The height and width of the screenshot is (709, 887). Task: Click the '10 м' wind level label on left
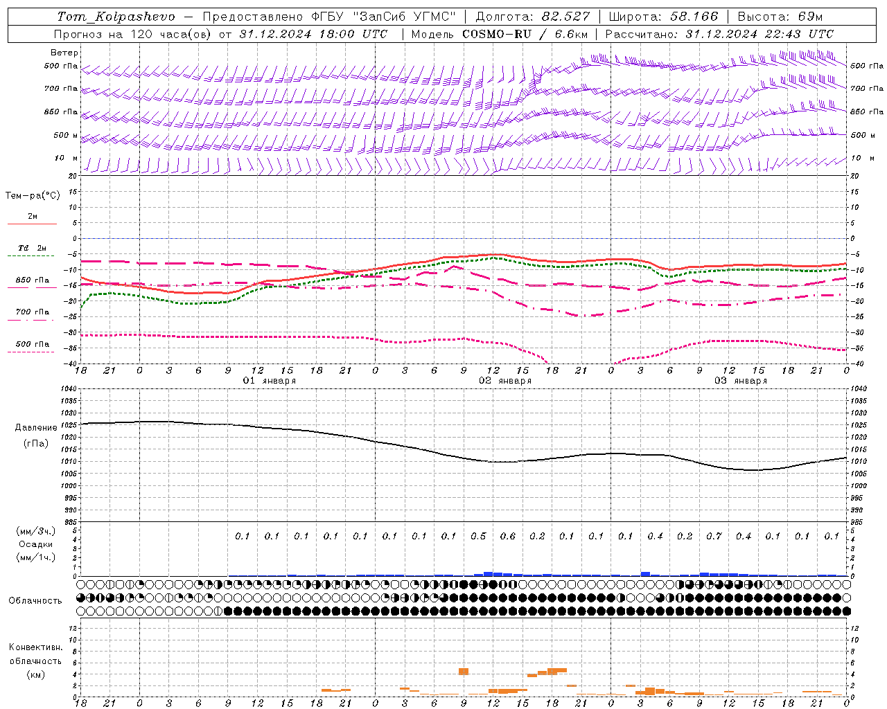(67, 158)
